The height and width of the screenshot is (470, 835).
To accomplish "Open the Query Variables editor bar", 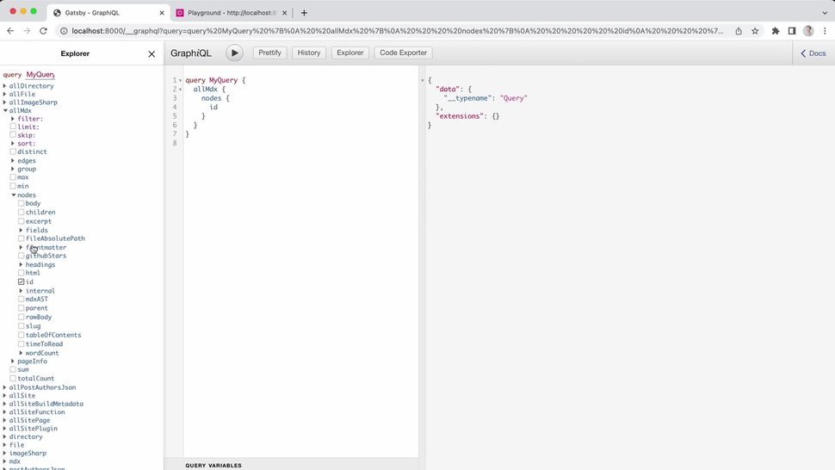I will pyautogui.click(x=213, y=465).
